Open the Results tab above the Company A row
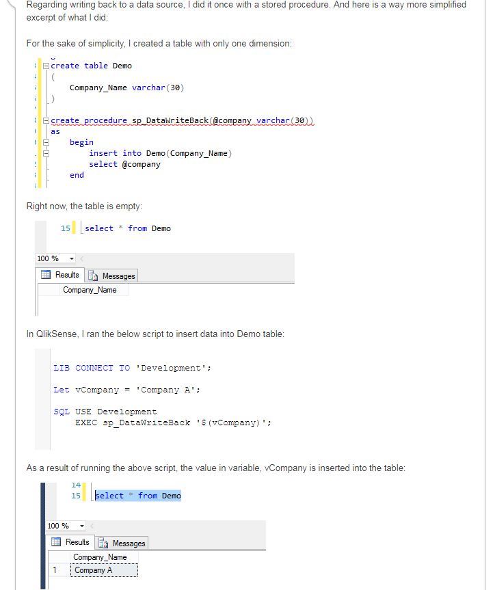This screenshot has width=495, height=590. point(70,542)
